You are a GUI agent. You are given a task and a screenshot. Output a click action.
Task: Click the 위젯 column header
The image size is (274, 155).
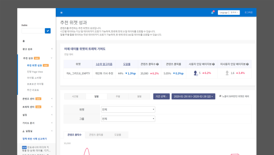pos(78,64)
